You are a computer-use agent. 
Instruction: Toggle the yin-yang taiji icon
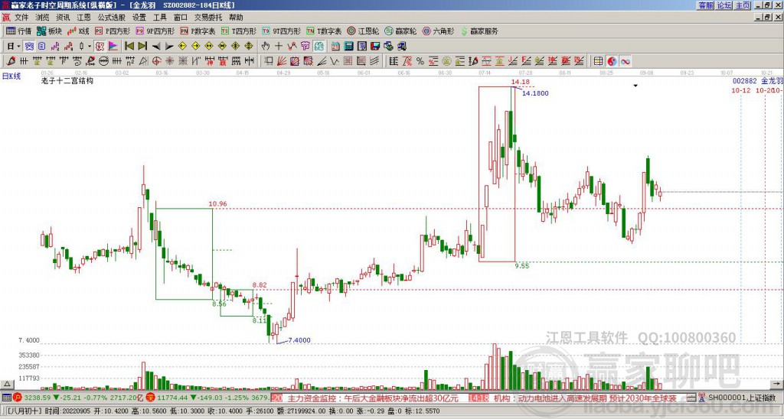coord(612,61)
